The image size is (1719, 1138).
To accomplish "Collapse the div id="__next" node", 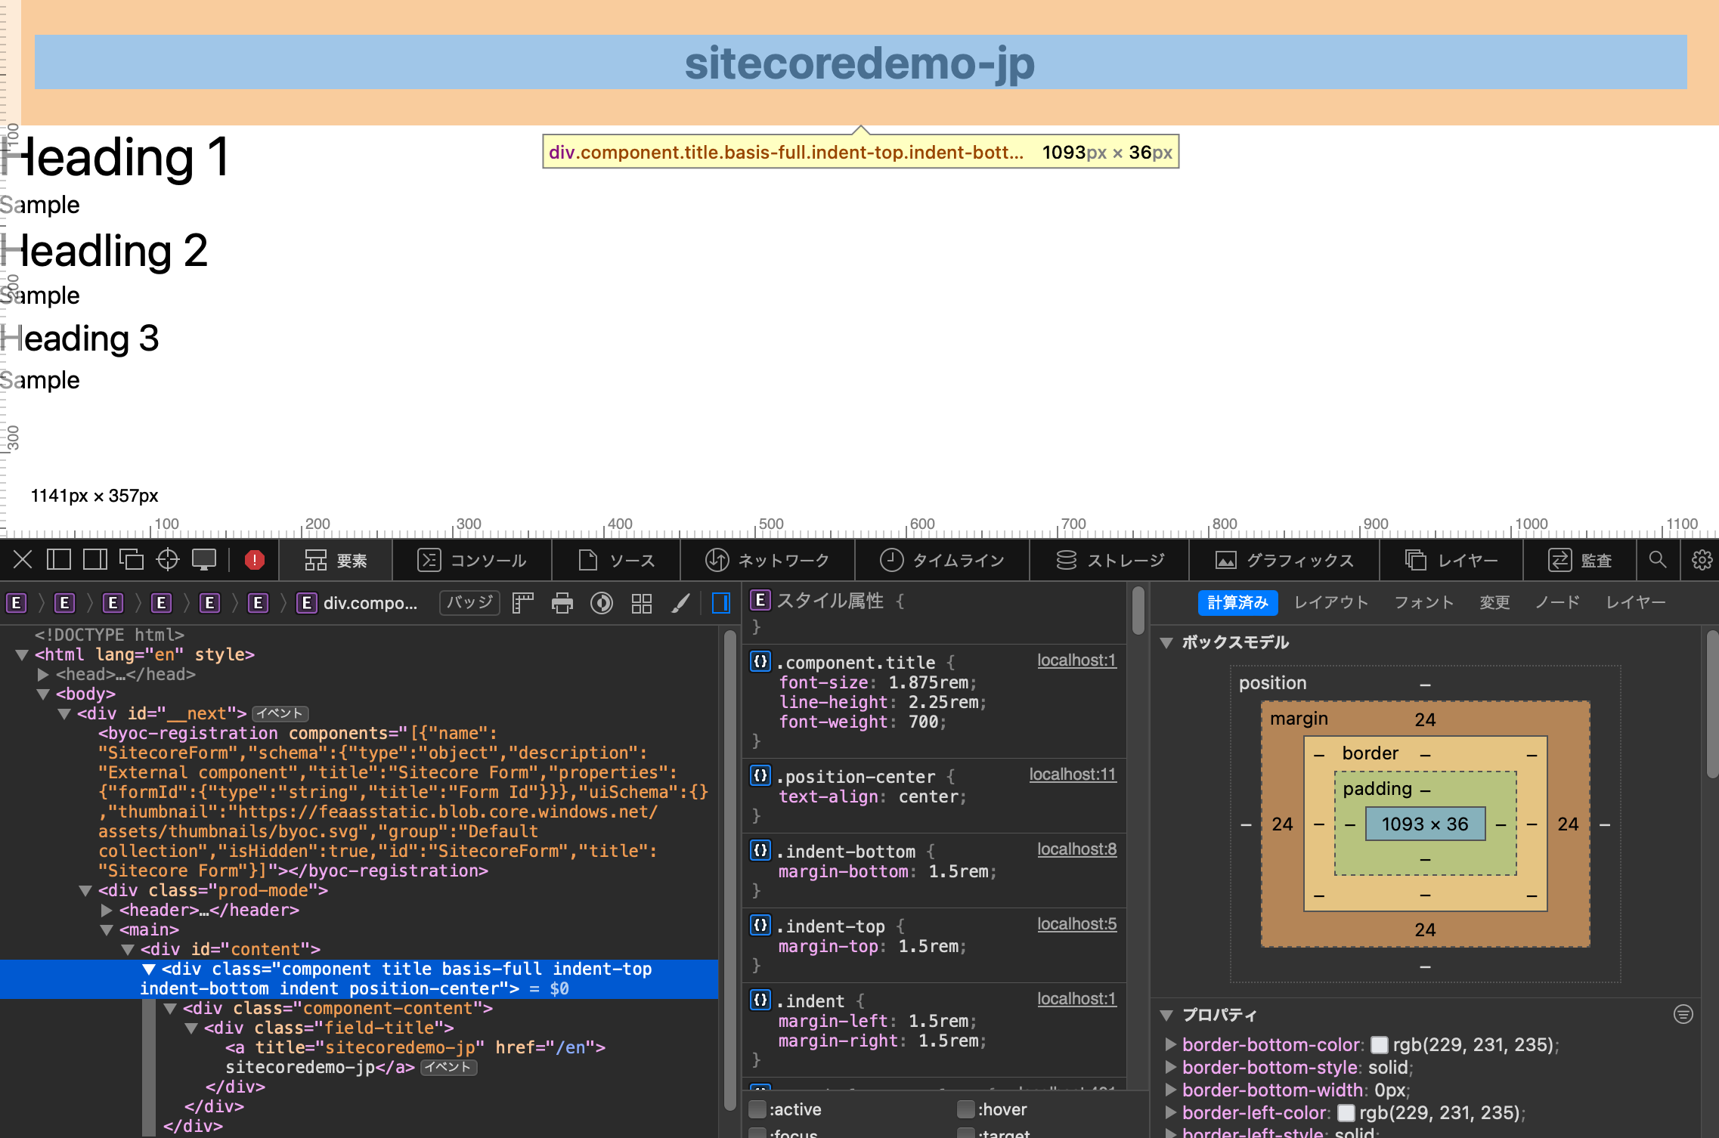I will coord(64,713).
